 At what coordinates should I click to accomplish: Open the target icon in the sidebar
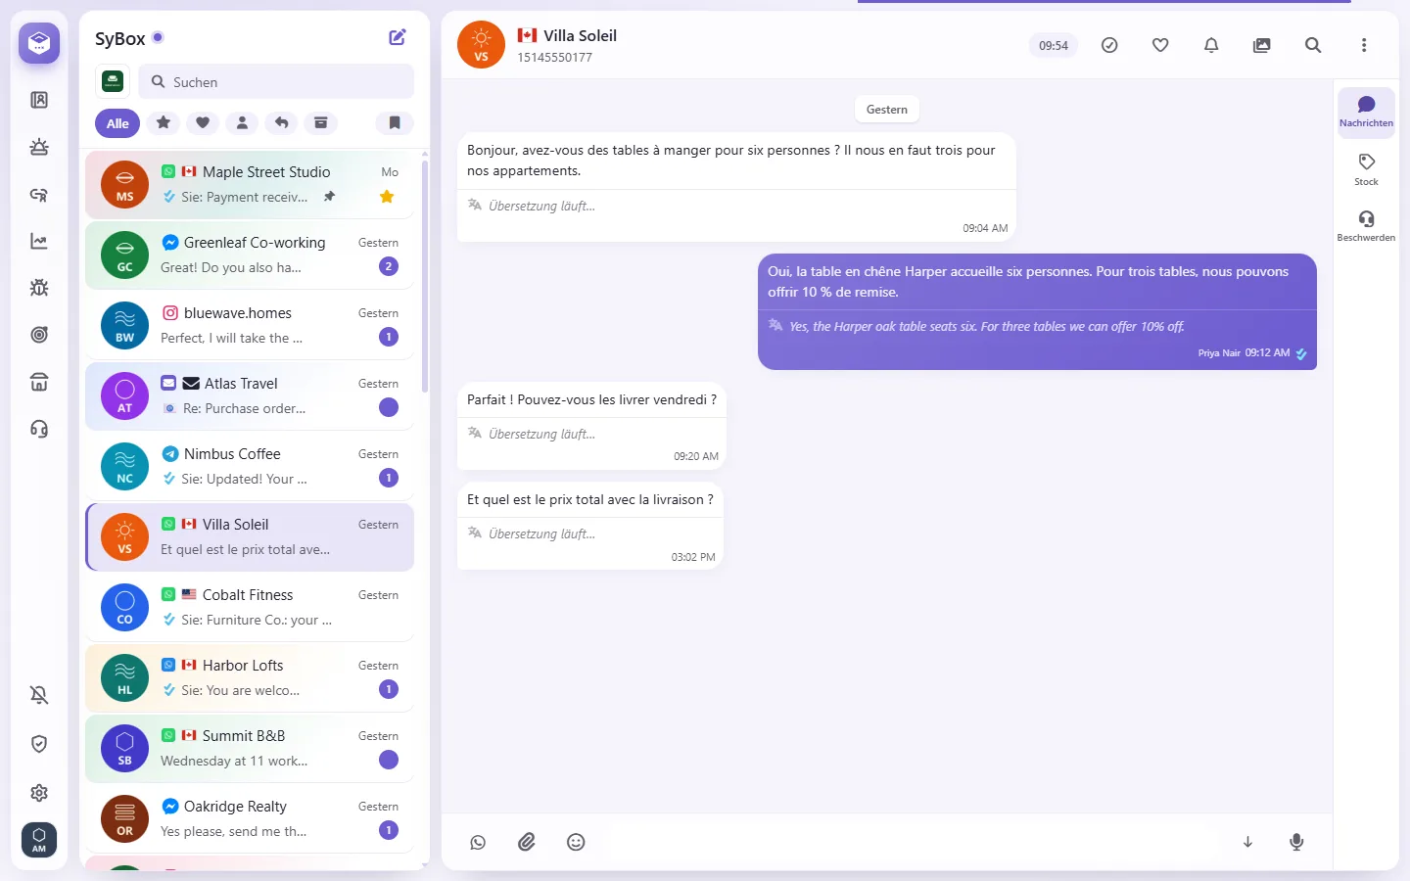pyautogui.click(x=39, y=335)
